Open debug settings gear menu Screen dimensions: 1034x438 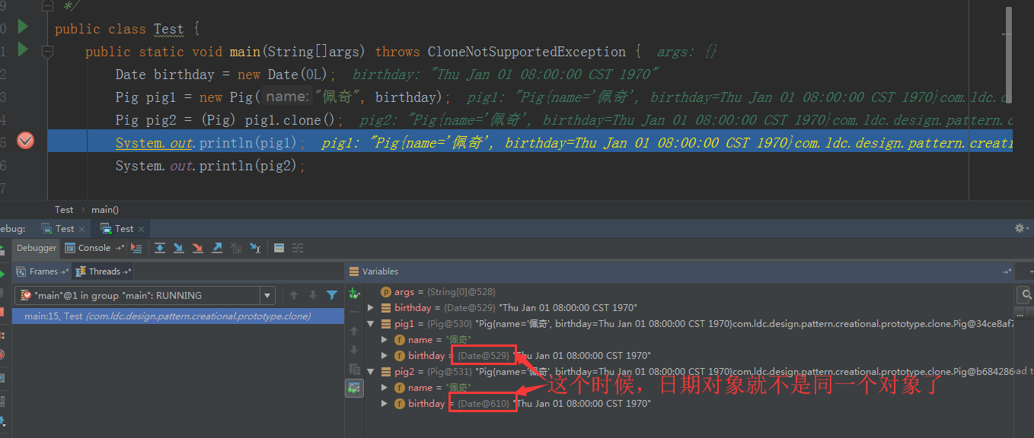(x=1022, y=228)
